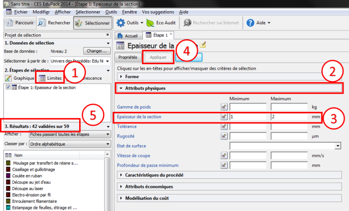The height and width of the screenshot is (211, 349).
Task: Open Electro-érosion par fil record
Action: (31, 195)
